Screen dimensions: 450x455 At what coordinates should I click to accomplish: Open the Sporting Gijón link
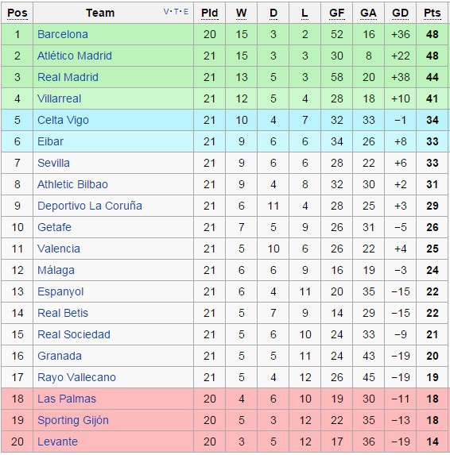tap(73, 421)
